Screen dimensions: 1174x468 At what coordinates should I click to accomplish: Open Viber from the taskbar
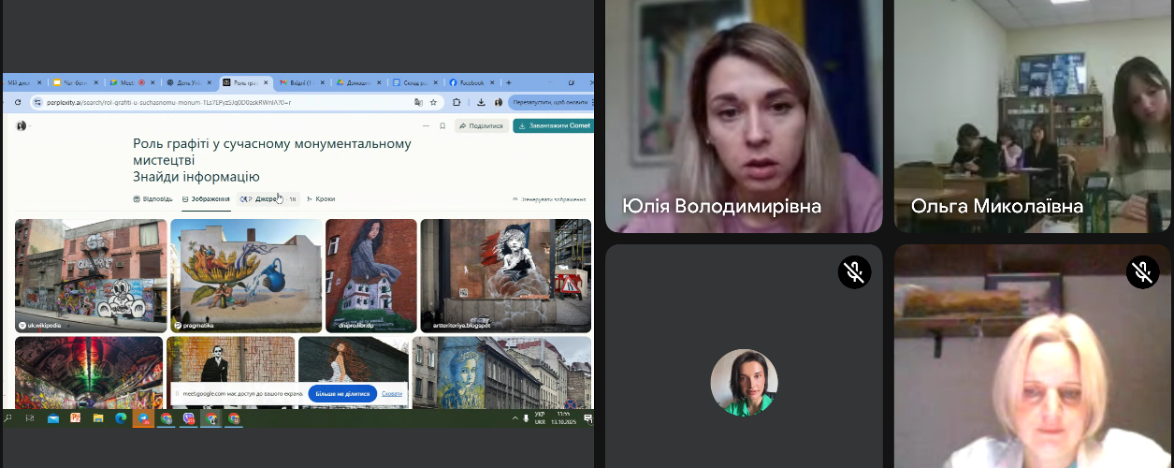tap(189, 418)
